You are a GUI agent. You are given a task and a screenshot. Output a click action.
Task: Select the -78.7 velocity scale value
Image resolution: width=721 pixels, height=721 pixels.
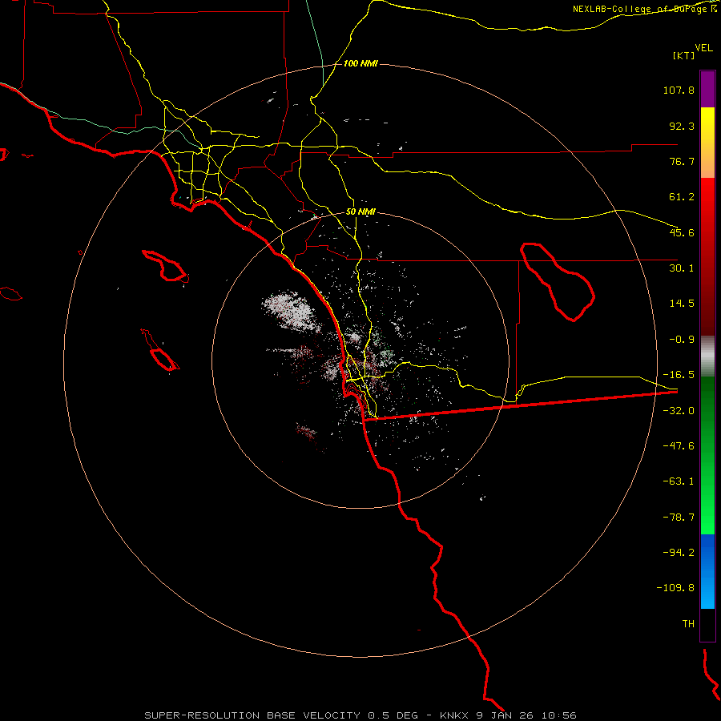679,518
